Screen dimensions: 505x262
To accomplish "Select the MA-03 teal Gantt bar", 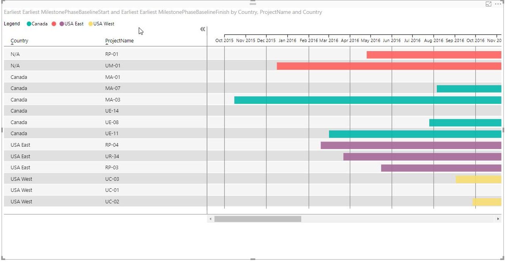I will (368, 100).
